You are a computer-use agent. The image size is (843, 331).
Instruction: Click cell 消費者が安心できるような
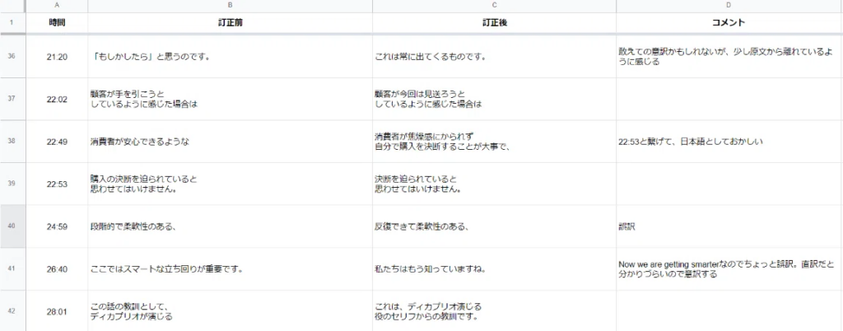[x=231, y=142]
